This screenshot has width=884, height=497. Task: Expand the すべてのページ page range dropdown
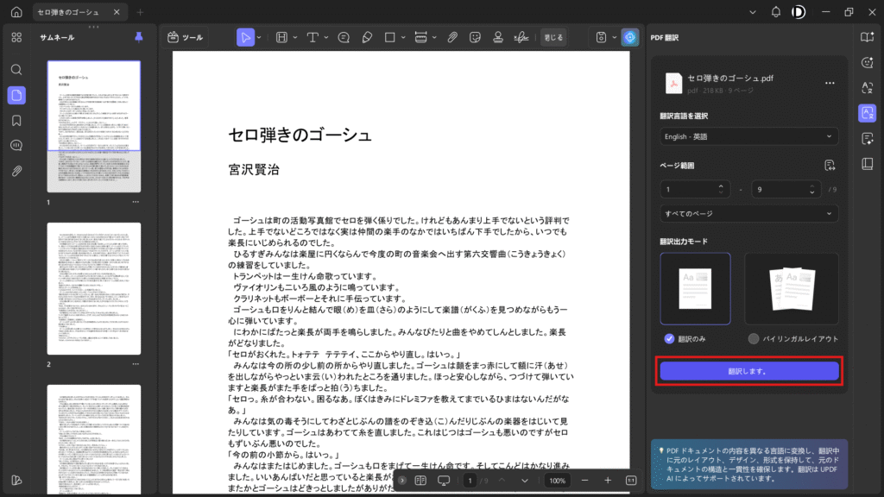[x=748, y=213]
